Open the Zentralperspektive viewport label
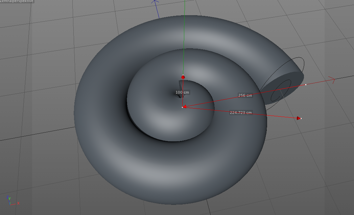 pyautogui.click(x=17, y=1)
